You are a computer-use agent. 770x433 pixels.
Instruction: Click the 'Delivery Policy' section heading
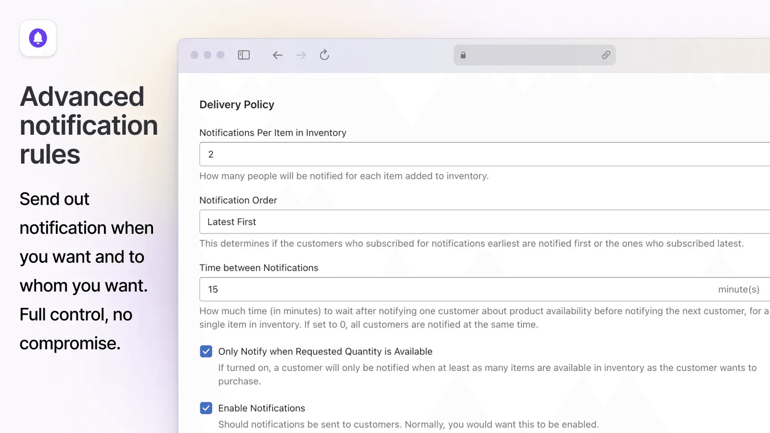[x=237, y=105]
